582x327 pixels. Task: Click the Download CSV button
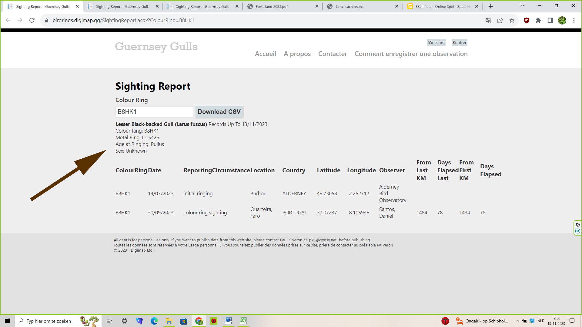coord(219,112)
